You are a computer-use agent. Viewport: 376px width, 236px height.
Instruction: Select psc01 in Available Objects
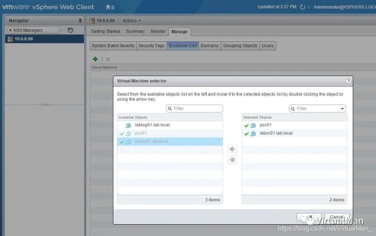point(170,133)
